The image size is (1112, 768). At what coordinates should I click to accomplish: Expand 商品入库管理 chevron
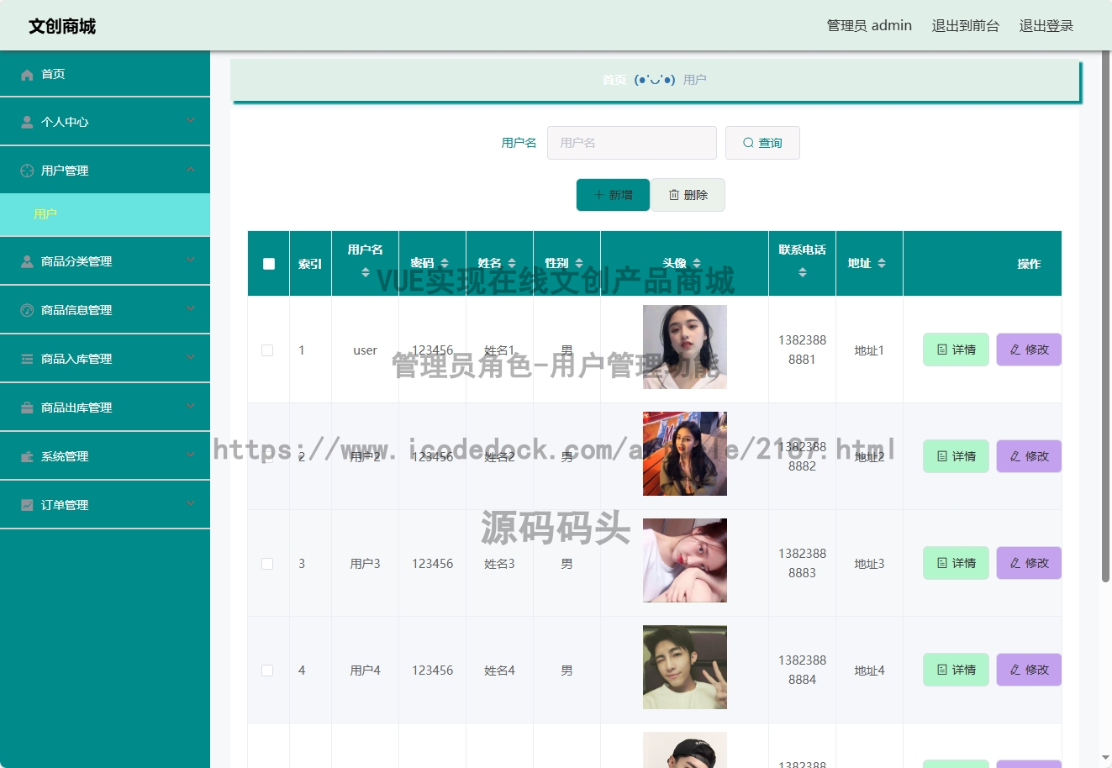click(191, 358)
